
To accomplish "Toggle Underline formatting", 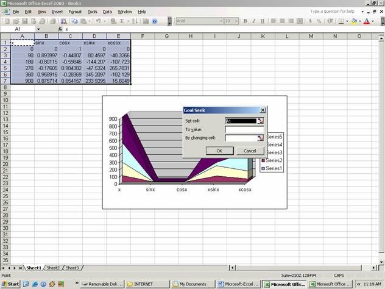I will 263,21.
